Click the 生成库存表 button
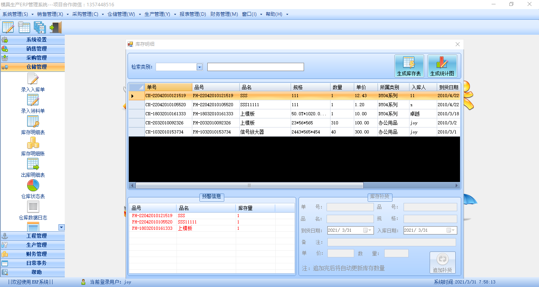The height and width of the screenshot is (287, 539). [409, 66]
